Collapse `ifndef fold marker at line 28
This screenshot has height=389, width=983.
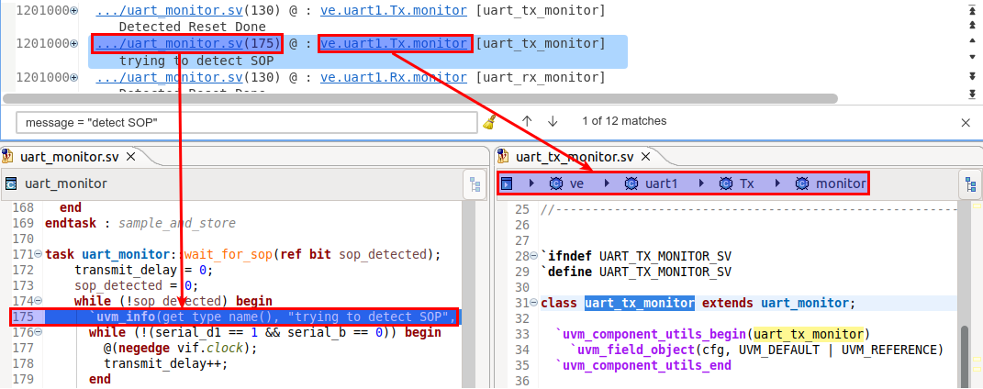[x=534, y=256]
